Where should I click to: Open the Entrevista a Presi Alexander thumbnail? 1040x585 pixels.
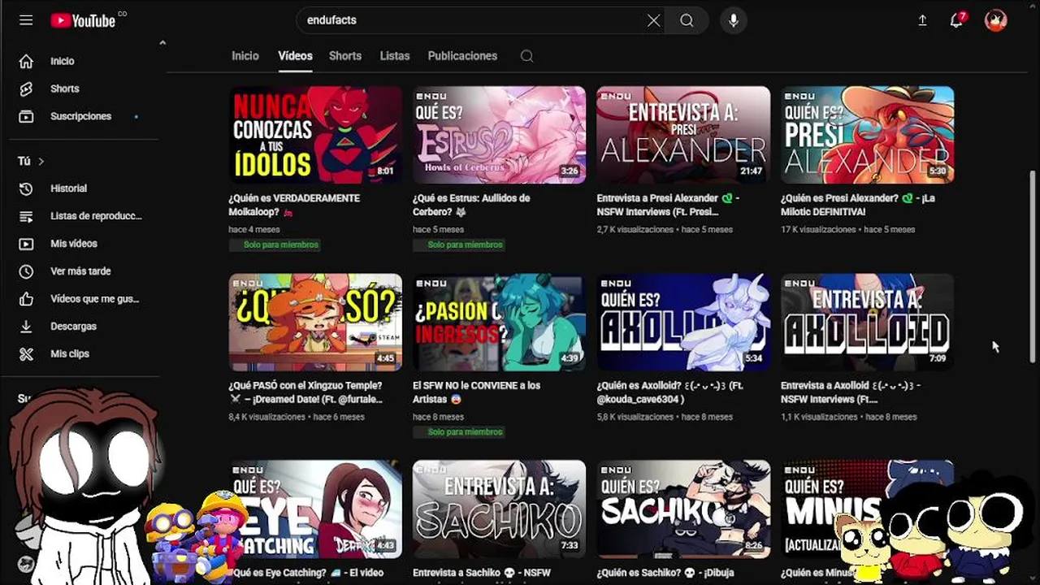pyautogui.click(x=683, y=135)
